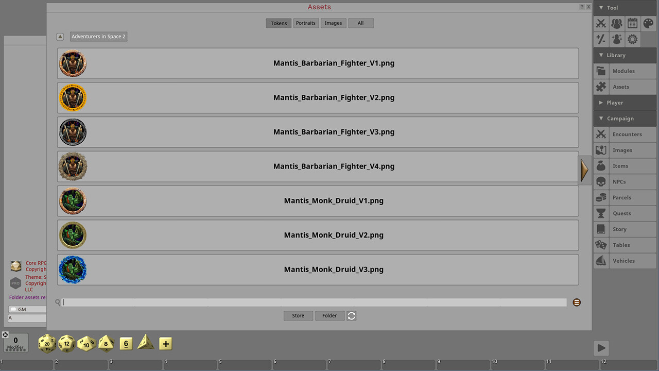Open the Combat Tracker crossed-swords tool

[601, 23]
